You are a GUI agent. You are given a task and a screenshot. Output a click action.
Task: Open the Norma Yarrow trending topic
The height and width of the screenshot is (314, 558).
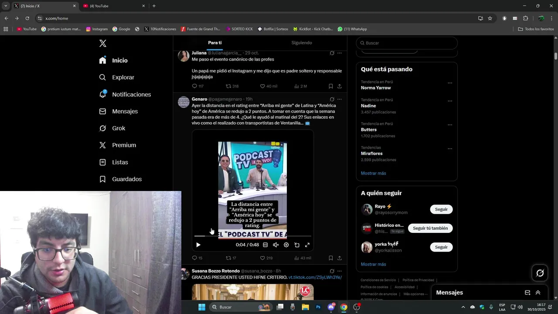(x=376, y=88)
